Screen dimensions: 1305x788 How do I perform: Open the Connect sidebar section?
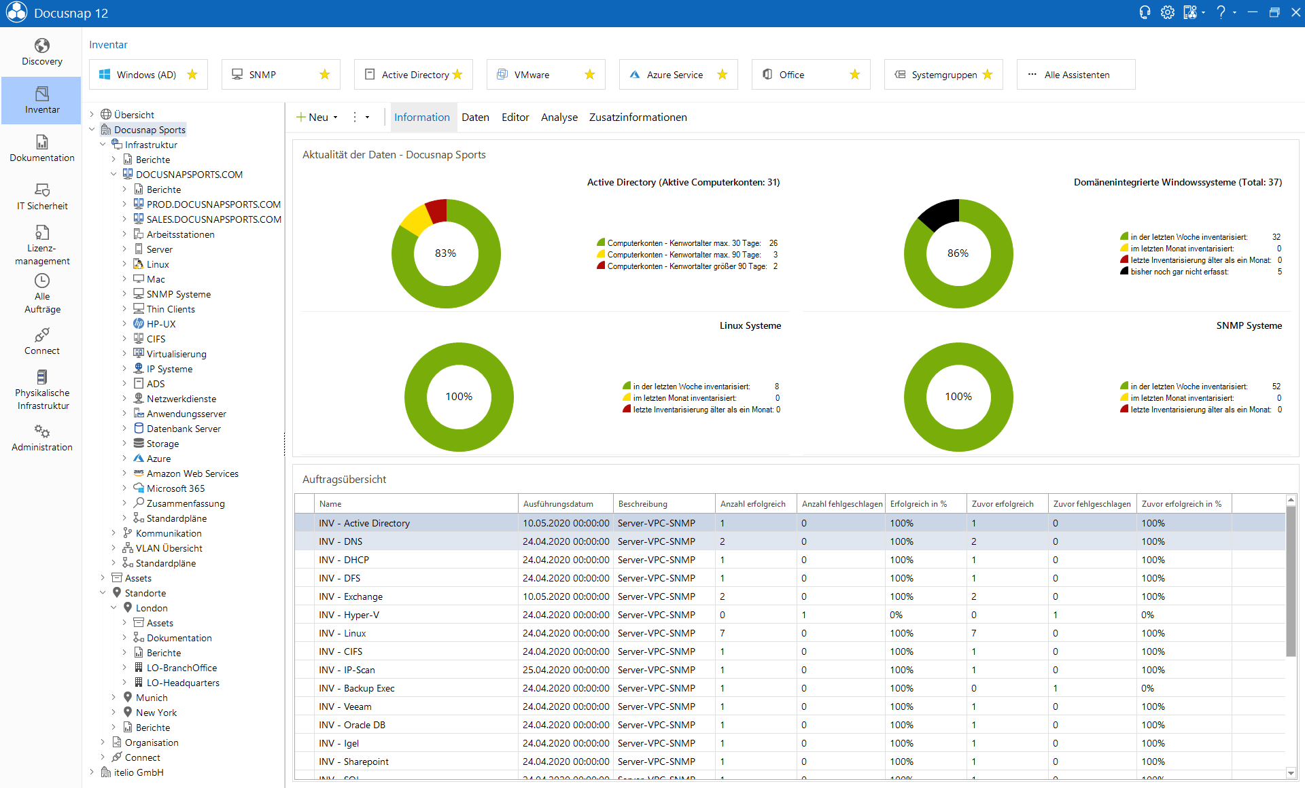pyautogui.click(x=41, y=342)
